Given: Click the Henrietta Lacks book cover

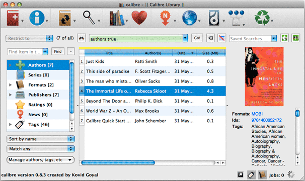Looking at the screenshot, I should coord(264,76).
